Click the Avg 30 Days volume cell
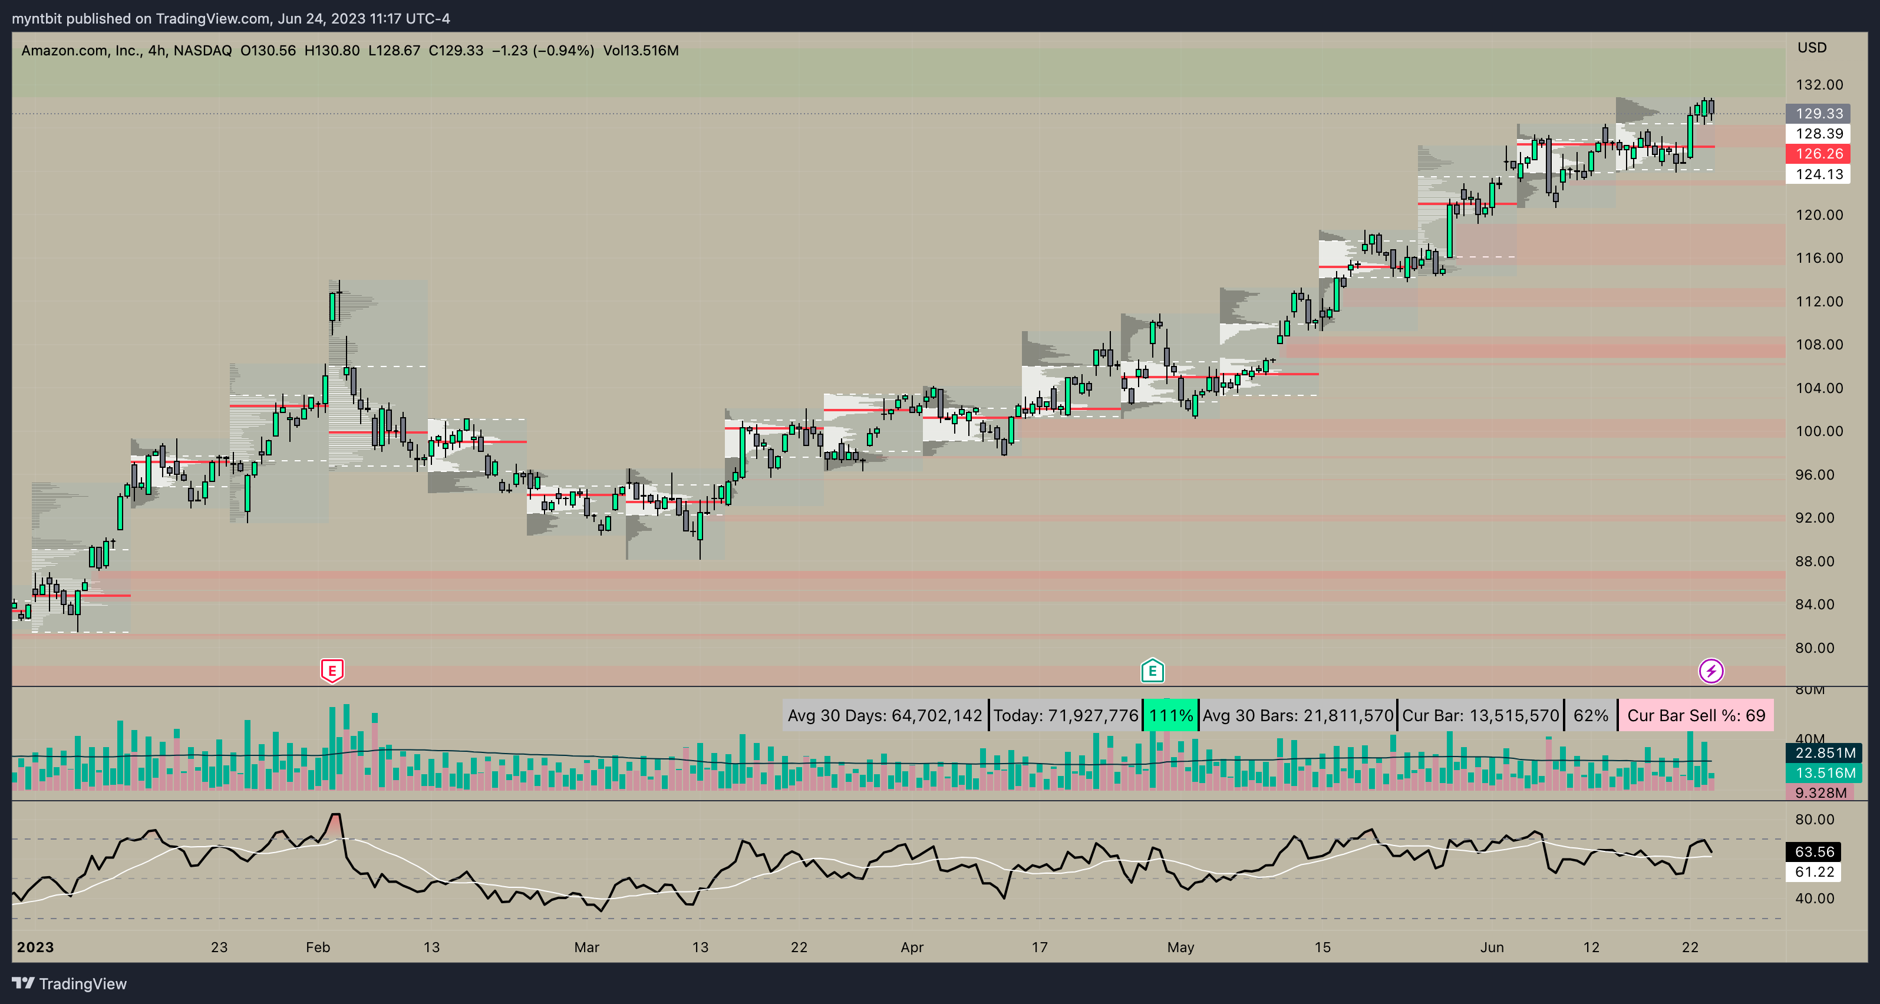1880x1004 pixels. tap(885, 715)
